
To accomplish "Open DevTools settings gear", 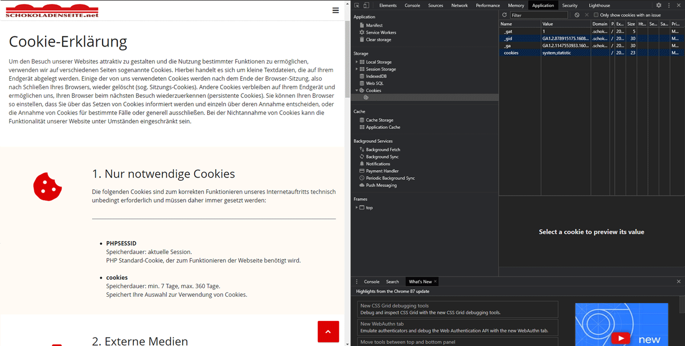I will pyautogui.click(x=659, y=5).
